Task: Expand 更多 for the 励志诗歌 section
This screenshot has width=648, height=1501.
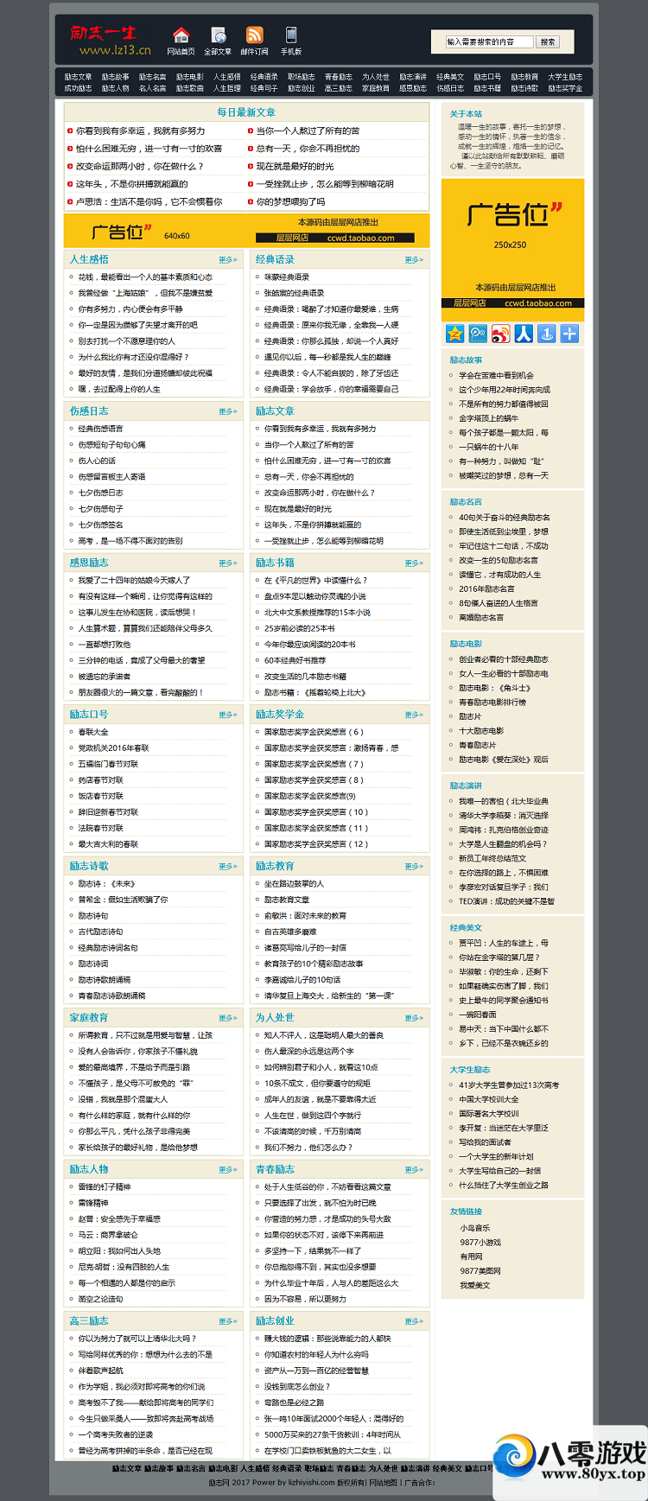Action: coord(228,867)
